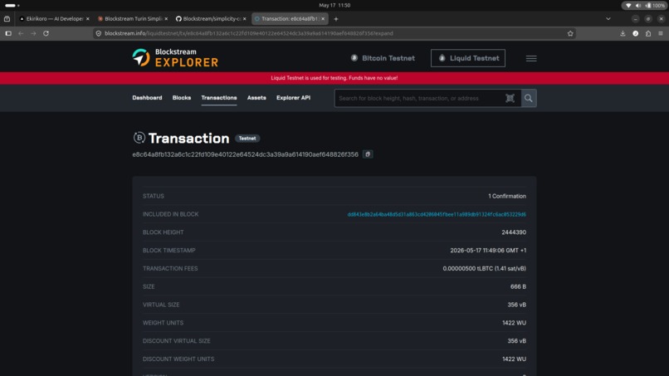Open the browser application menu
Image resolution: width=669 pixels, height=376 pixels.
(661, 33)
